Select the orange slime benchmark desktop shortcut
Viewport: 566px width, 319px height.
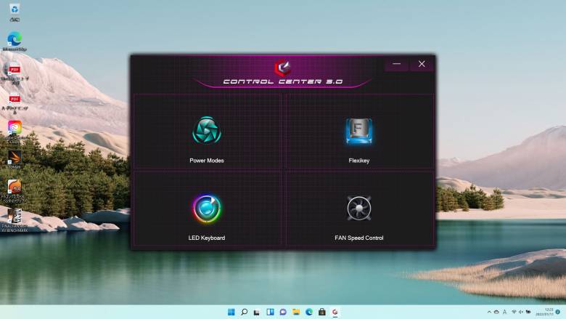click(15, 191)
